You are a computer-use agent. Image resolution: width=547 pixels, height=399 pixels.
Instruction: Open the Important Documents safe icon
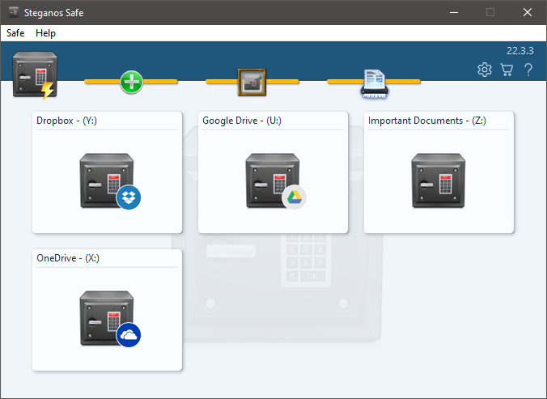pyautogui.click(x=438, y=180)
